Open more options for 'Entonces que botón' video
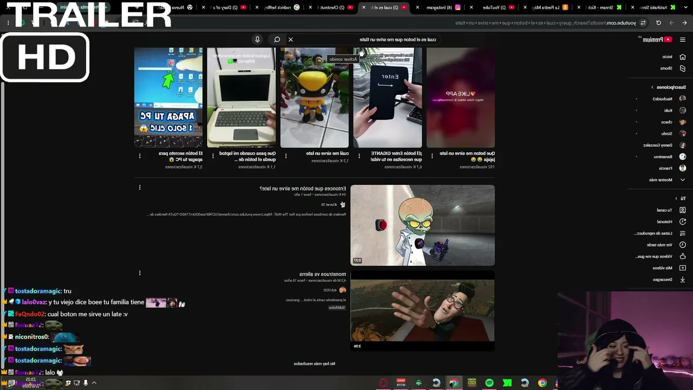This screenshot has height=390, width=693. pos(140,187)
